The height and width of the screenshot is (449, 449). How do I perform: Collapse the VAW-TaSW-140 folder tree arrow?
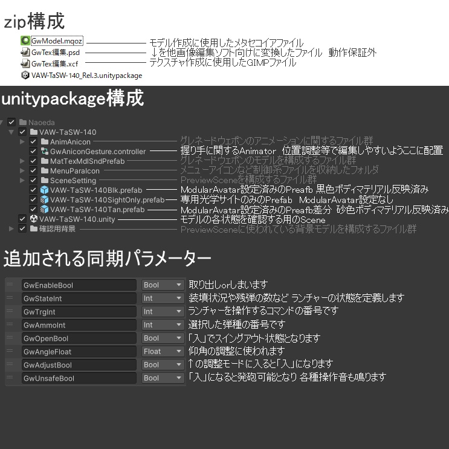tap(11, 132)
